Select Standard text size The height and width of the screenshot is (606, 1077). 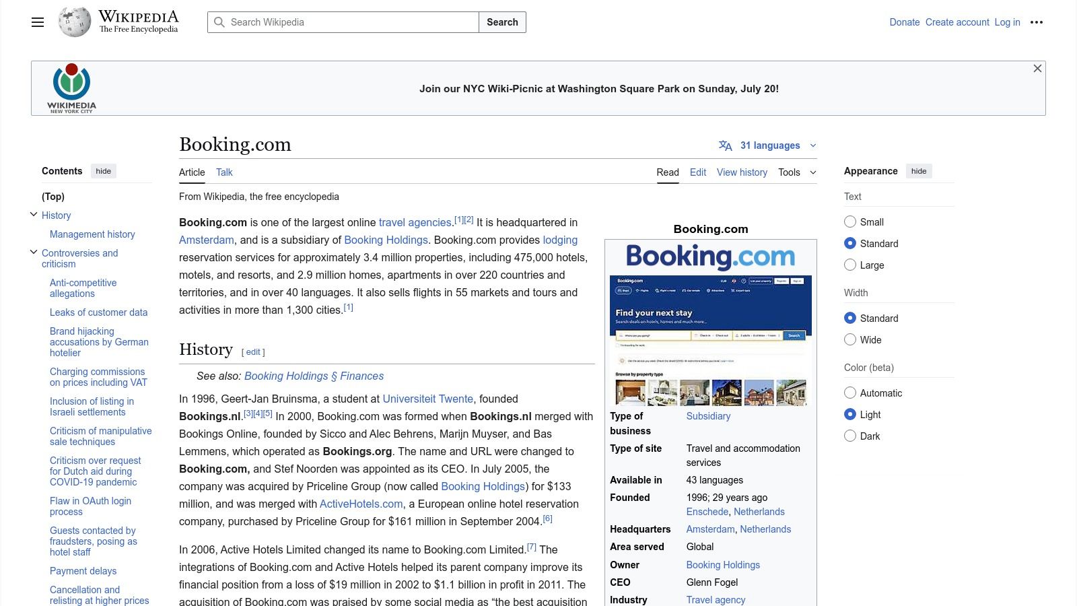[850, 243]
